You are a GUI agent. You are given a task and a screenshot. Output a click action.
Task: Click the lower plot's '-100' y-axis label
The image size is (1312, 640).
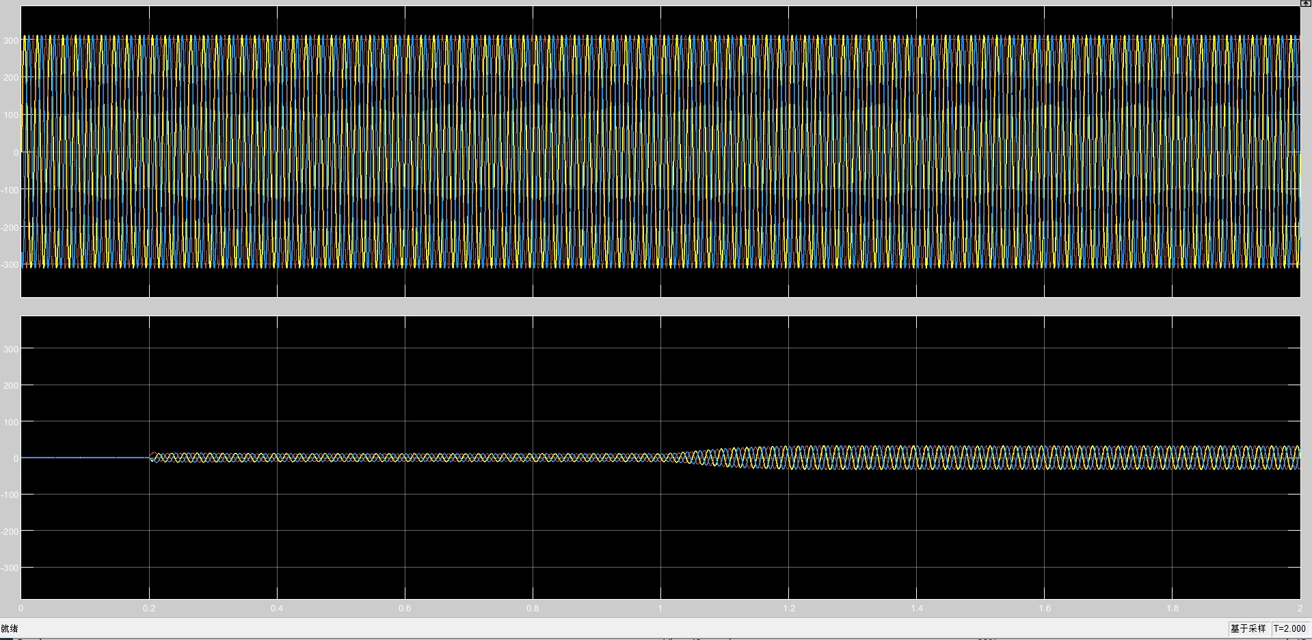[x=10, y=495]
